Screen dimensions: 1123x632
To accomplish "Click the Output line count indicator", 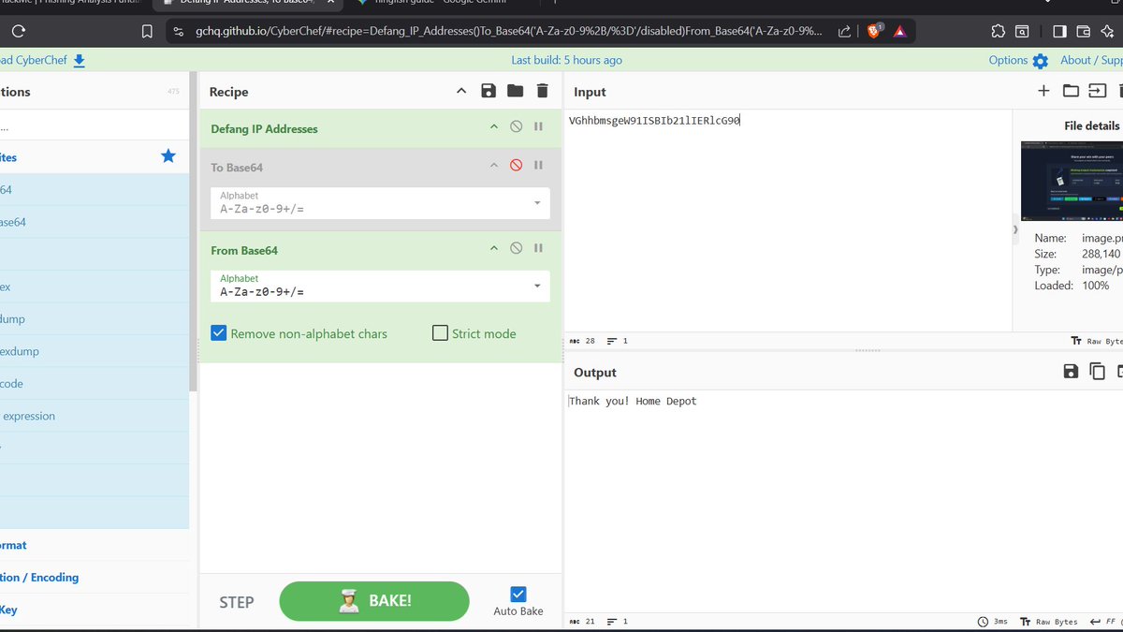I will pyautogui.click(x=618, y=622).
